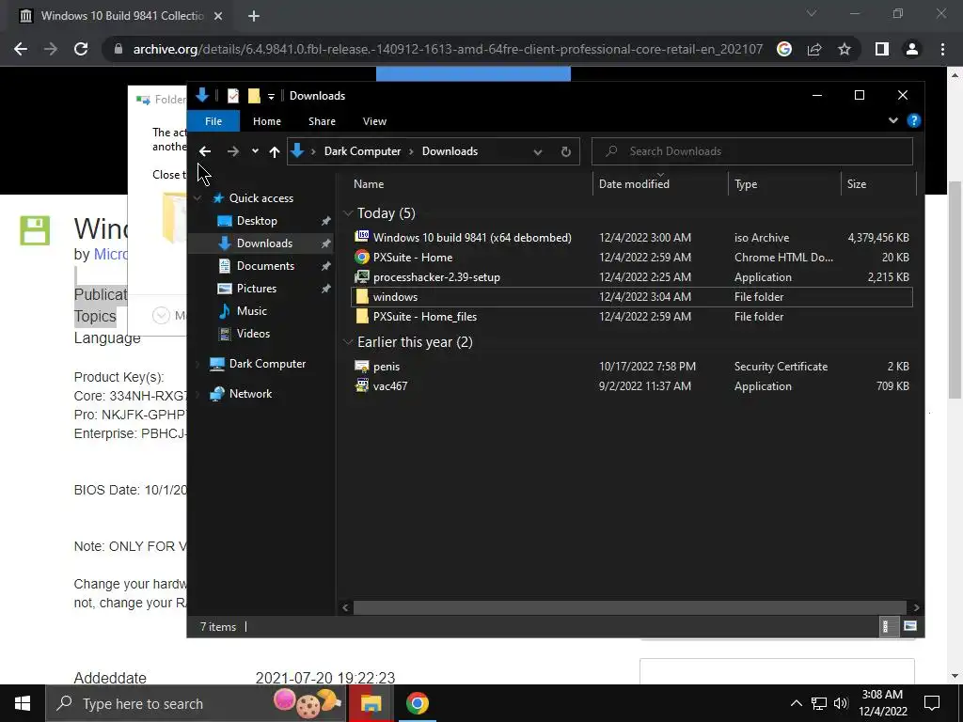Click the New folder quick access icon
The width and height of the screenshot is (963, 722).
(x=254, y=96)
